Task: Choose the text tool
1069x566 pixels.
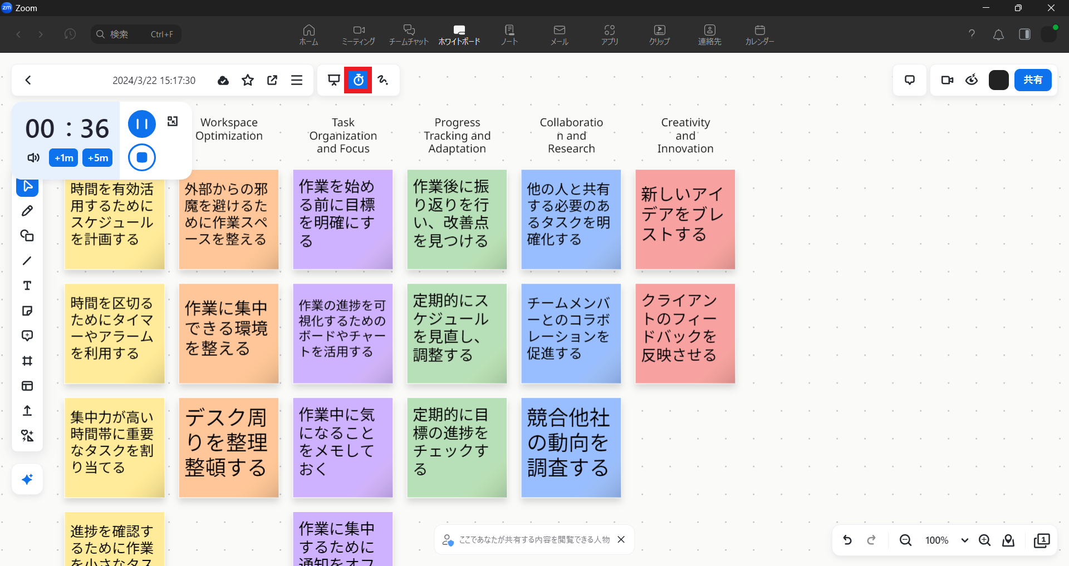Action: 27,286
